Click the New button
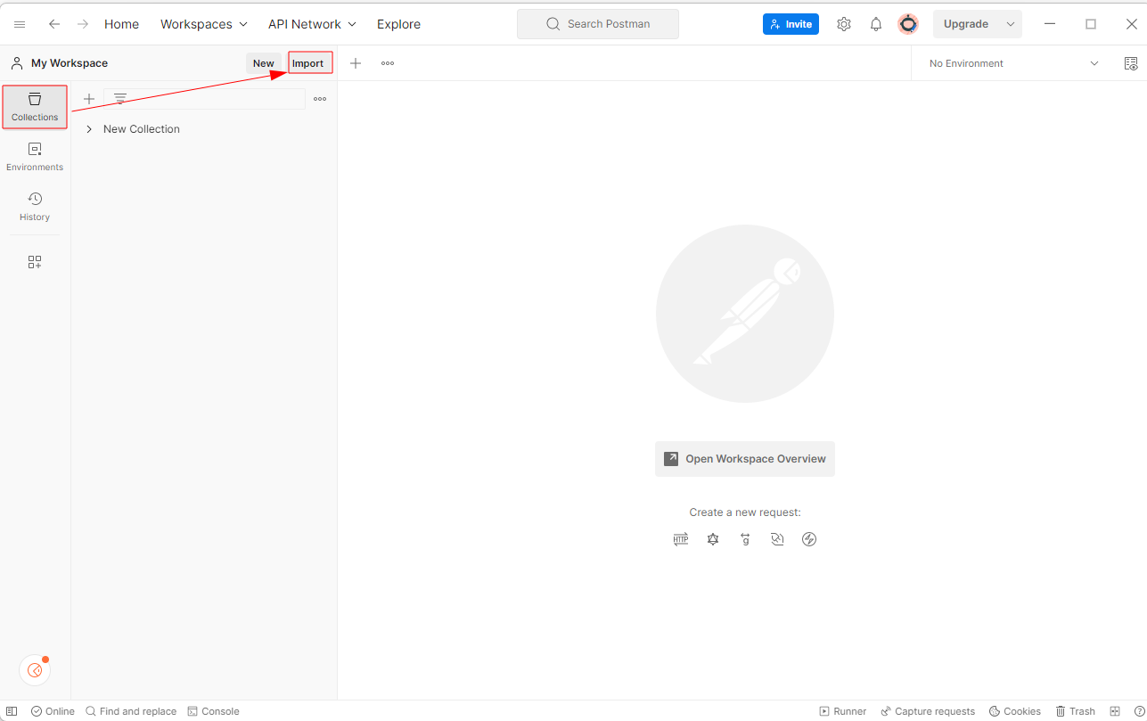1147x721 pixels. point(264,63)
